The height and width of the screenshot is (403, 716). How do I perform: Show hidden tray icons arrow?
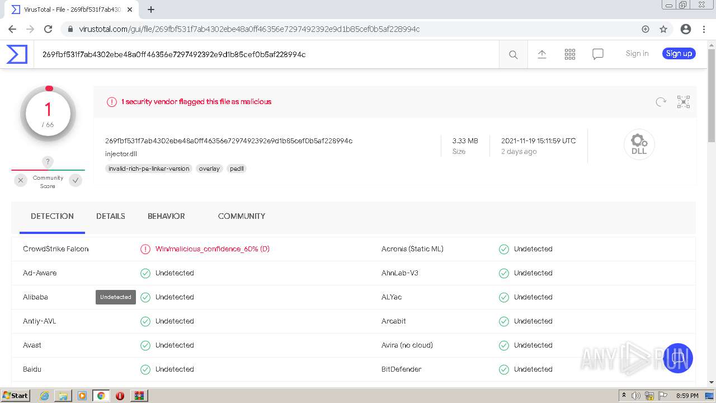(624, 396)
